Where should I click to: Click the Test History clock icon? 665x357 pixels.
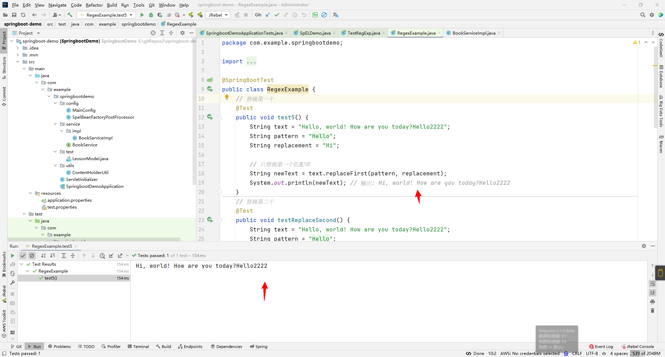pyautogui.click(x=102, y=256)
